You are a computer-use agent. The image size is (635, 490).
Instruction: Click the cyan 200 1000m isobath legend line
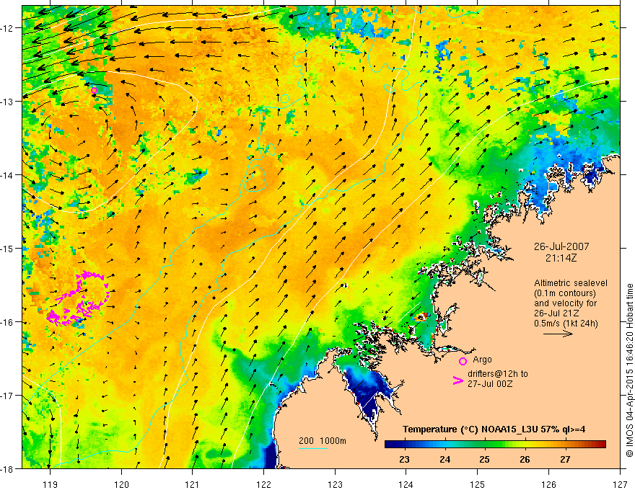pos(312,448)
